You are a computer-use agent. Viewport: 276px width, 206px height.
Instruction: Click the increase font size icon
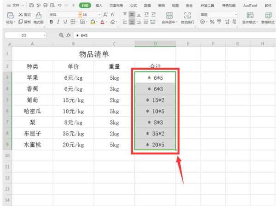(x=105, y=14)
